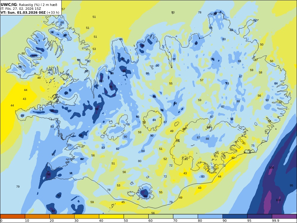Click the bright yellow 40–50 legend swatch
The width and height of the screenshot is (297, 223).
[111, 216]
